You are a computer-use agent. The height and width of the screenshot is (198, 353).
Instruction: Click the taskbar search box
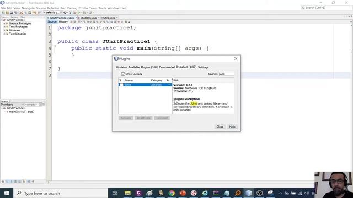click(61, 193)
